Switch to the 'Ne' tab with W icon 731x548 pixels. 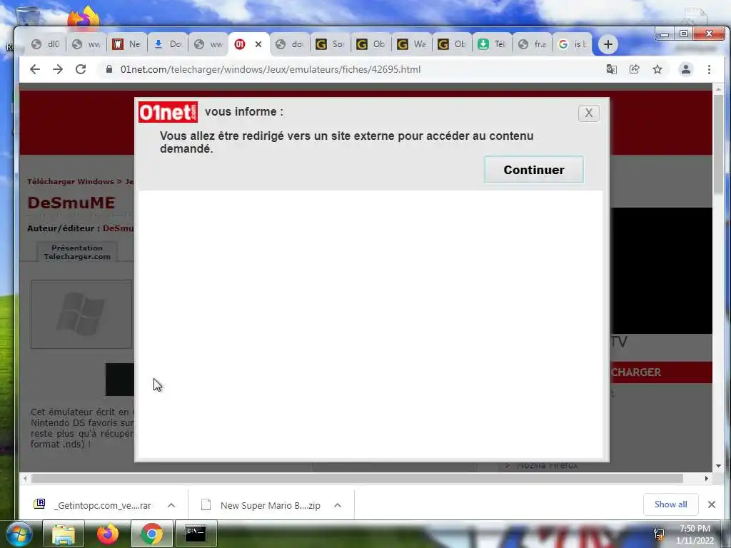[x=127, y=44]
